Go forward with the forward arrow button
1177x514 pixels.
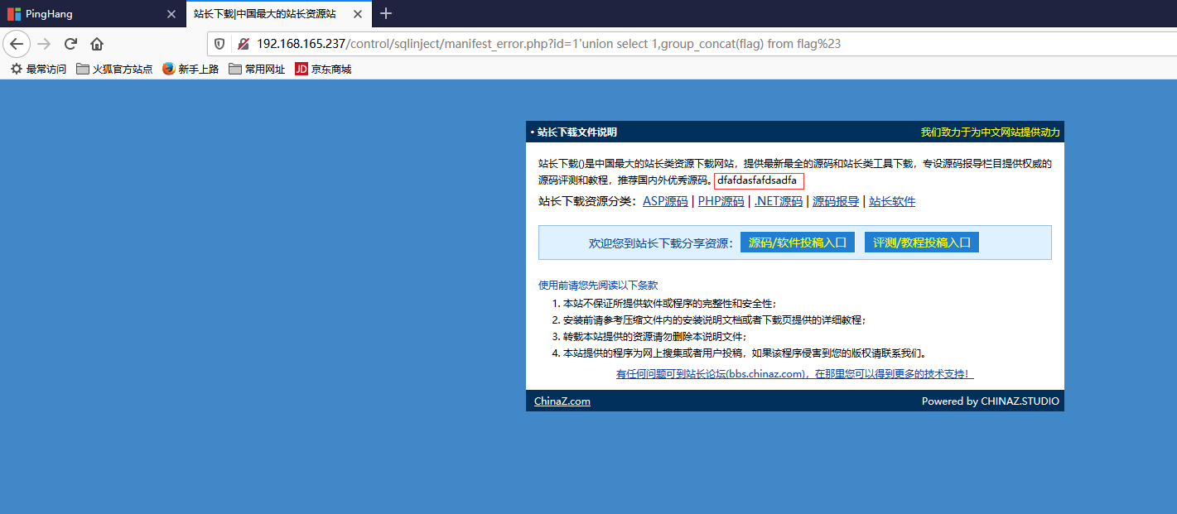click(x=45, y=44)
